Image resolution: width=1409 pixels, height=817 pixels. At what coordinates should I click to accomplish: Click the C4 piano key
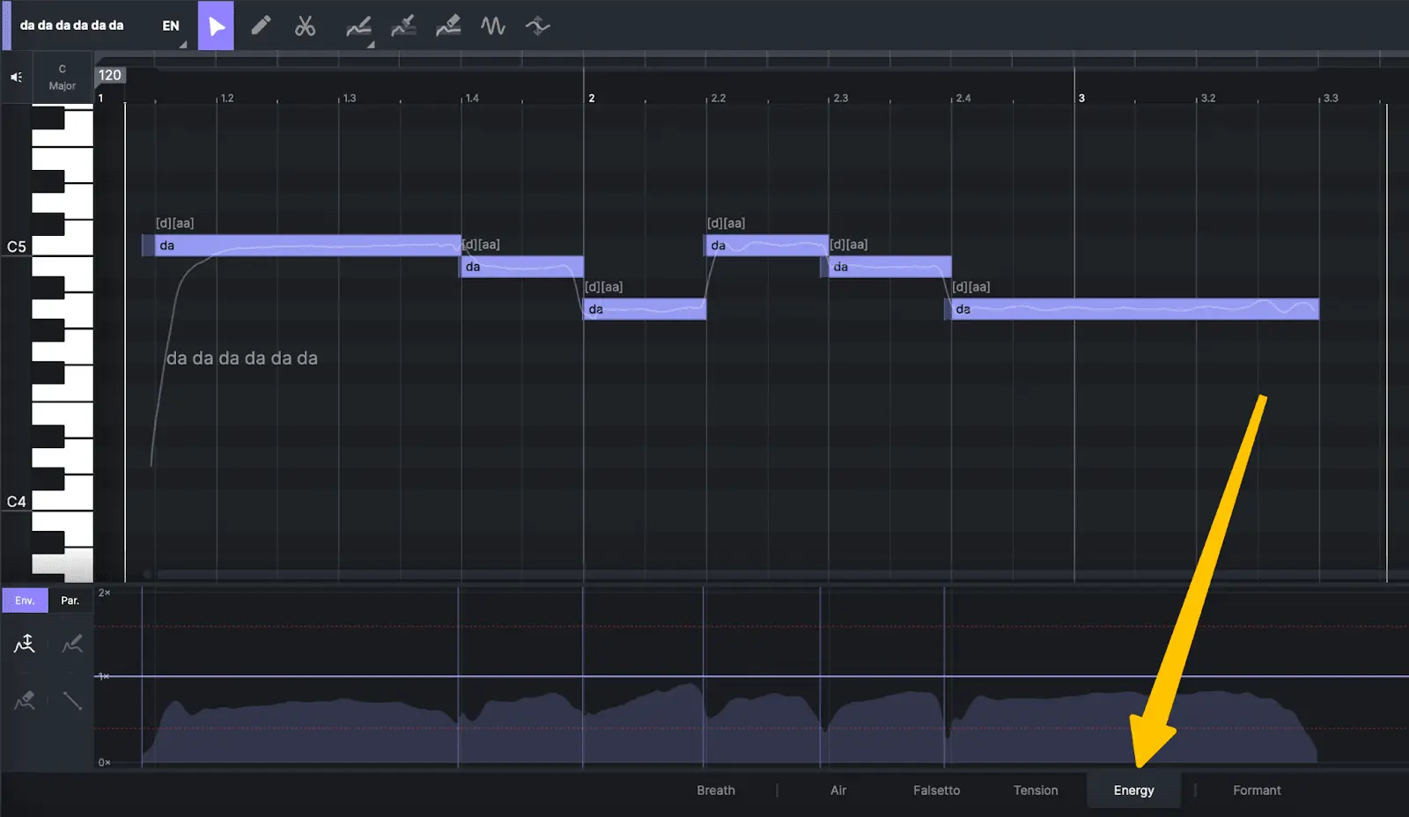(x=62, y=501)
